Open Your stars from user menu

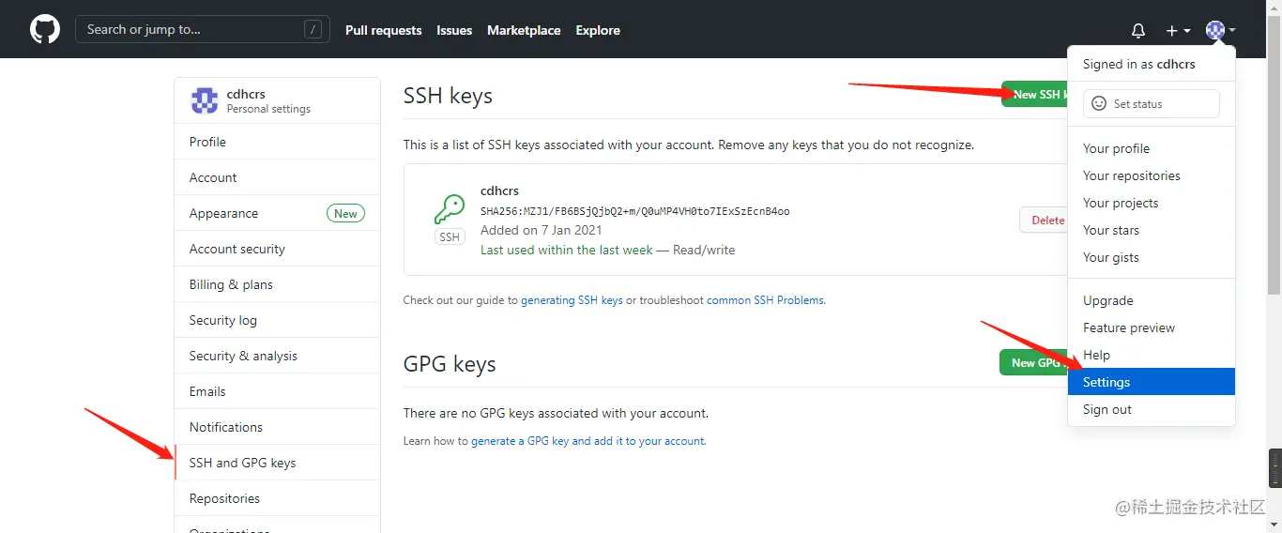1152,230
